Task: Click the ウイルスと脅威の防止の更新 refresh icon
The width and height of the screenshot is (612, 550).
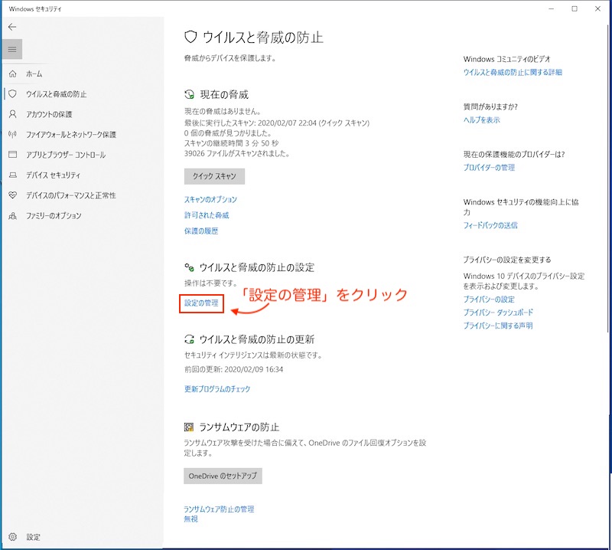Action: 189,339
